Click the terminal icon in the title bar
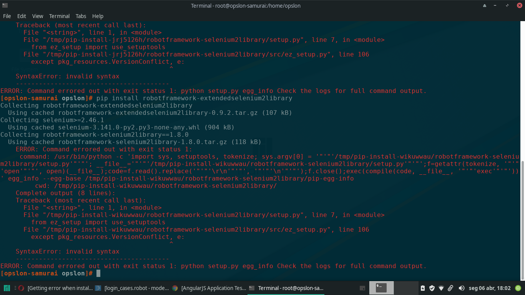The height and width of the screenshot is (295, 525). 5,5
